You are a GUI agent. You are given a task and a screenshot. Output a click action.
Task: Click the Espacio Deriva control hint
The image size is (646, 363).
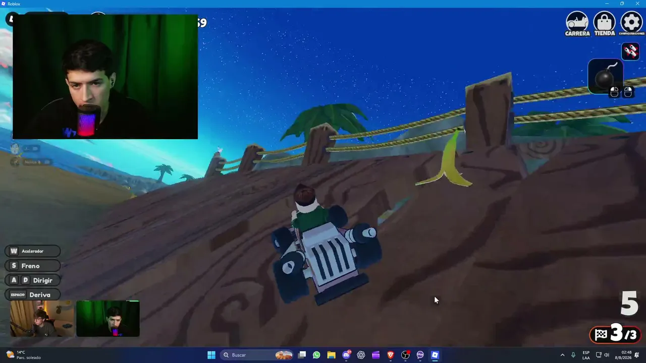33,295
